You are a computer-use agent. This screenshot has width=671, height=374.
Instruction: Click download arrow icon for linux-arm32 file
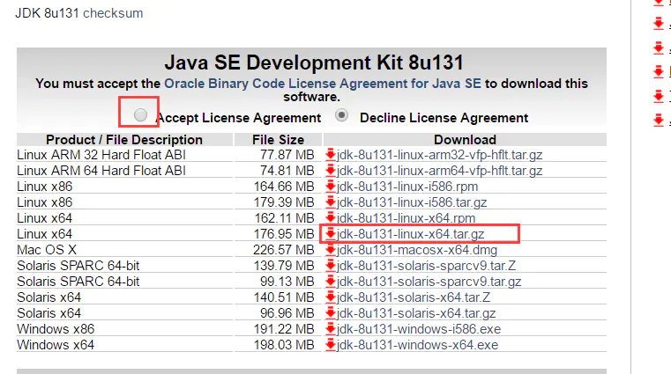pyautogui.click(x=331, y=155)
